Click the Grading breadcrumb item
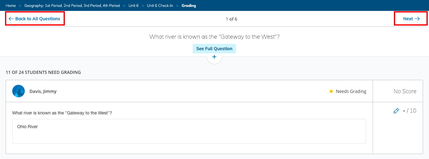Image resolution: width=429 pixels, height=159 pixels. point(189,6)
